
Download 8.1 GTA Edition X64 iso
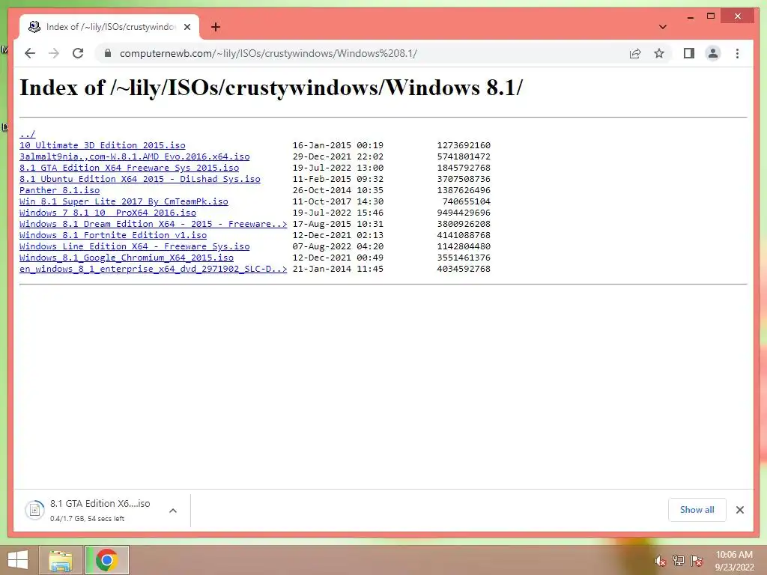(x=129, y=168)
